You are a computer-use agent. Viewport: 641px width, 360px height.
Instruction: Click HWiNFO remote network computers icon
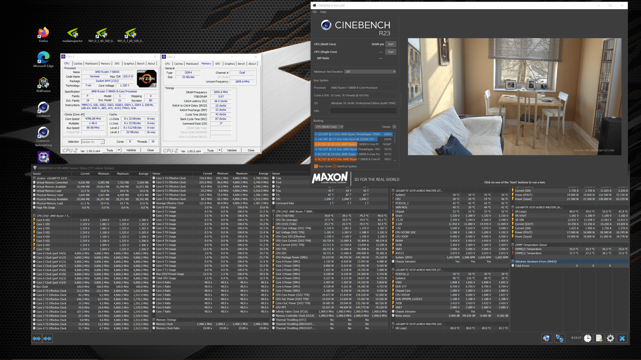click(560, 338)
